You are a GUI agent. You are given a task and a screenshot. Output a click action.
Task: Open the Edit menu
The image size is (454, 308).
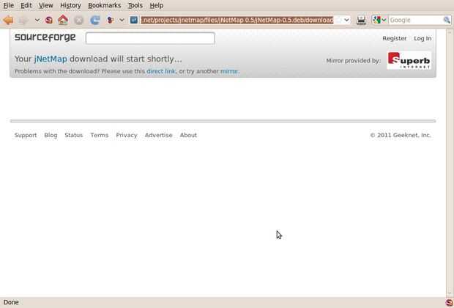26,6
